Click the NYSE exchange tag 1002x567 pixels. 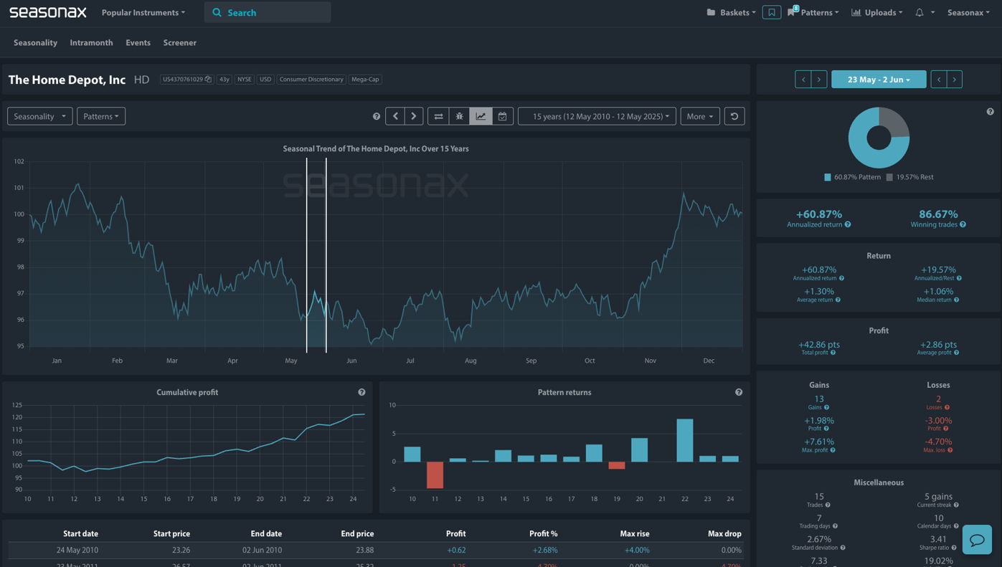click(x=245, y=80)
